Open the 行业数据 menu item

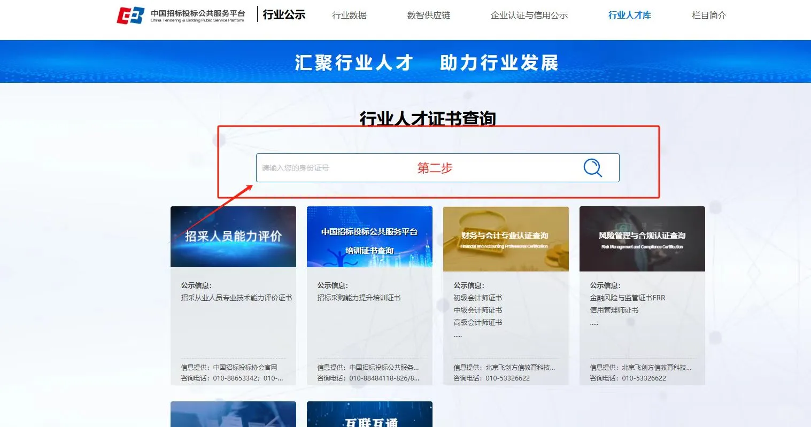coord(350,15)
